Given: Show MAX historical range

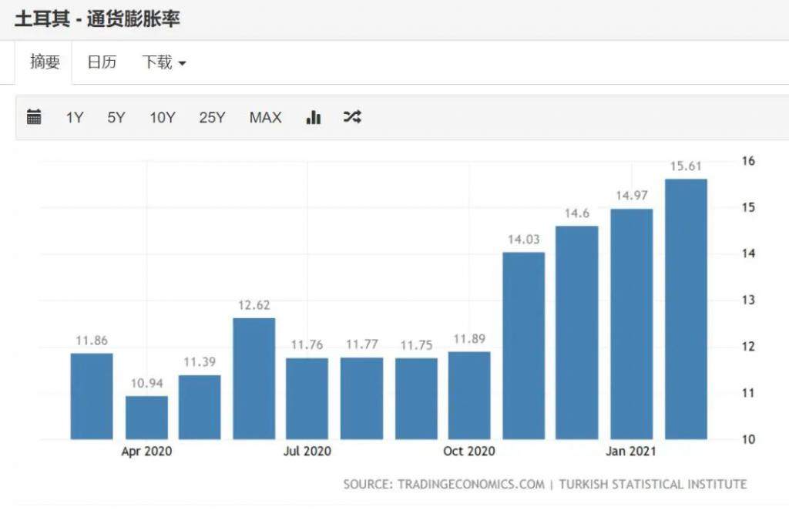Looking at the screenshot, I should (x=265, y=117).
